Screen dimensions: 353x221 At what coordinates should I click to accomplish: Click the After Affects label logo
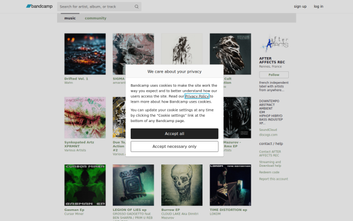[x=274, y=43]
